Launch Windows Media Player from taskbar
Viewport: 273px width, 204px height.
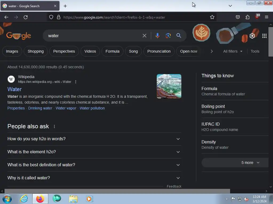click(x=90, y=199)
